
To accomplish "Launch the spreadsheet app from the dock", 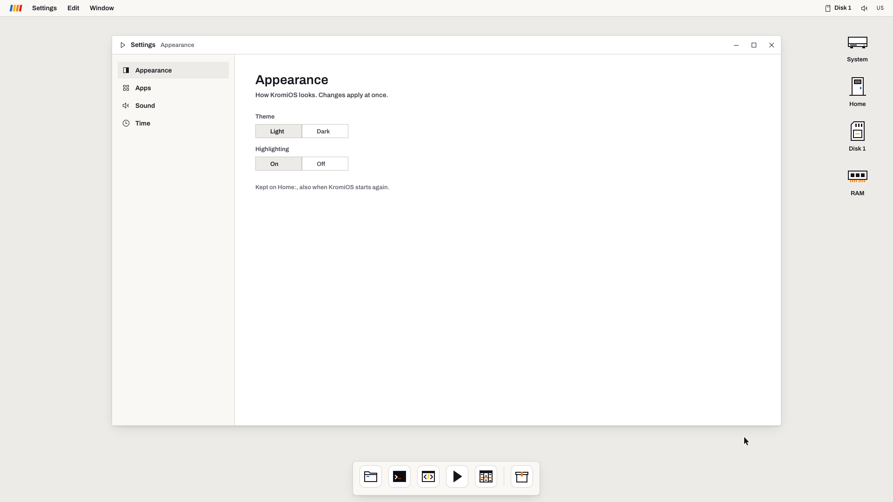I will 486,476.
